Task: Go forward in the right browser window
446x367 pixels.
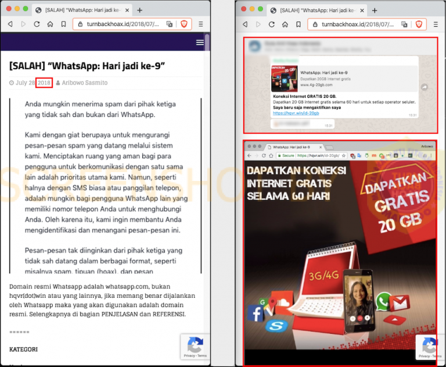Action: 258,24
